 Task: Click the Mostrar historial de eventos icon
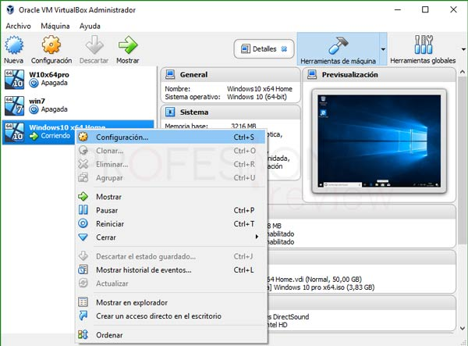83,269
